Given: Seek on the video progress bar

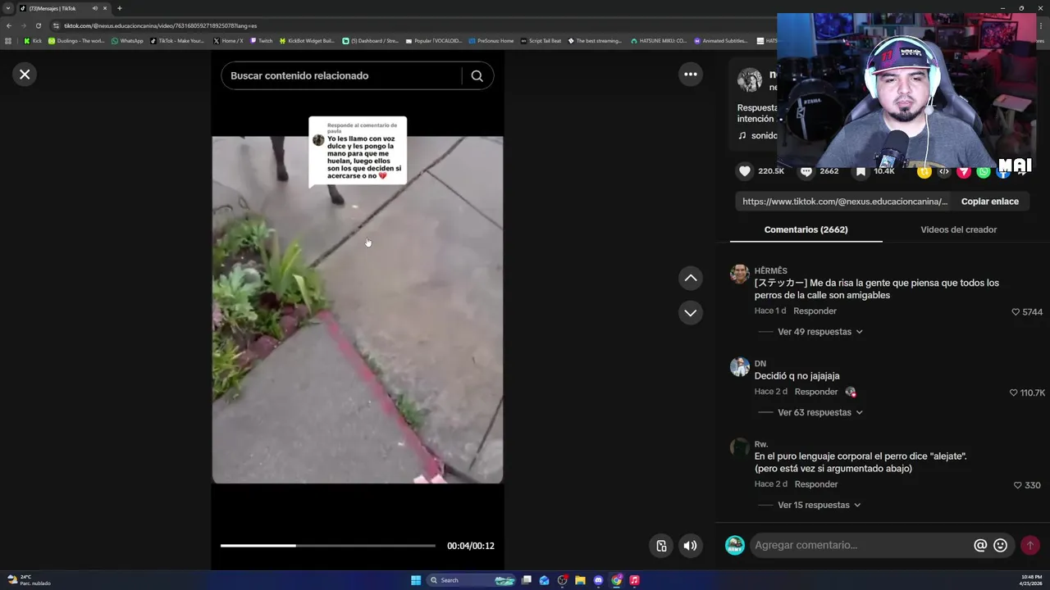Looking at the screenshot, I should click(328, 546).
